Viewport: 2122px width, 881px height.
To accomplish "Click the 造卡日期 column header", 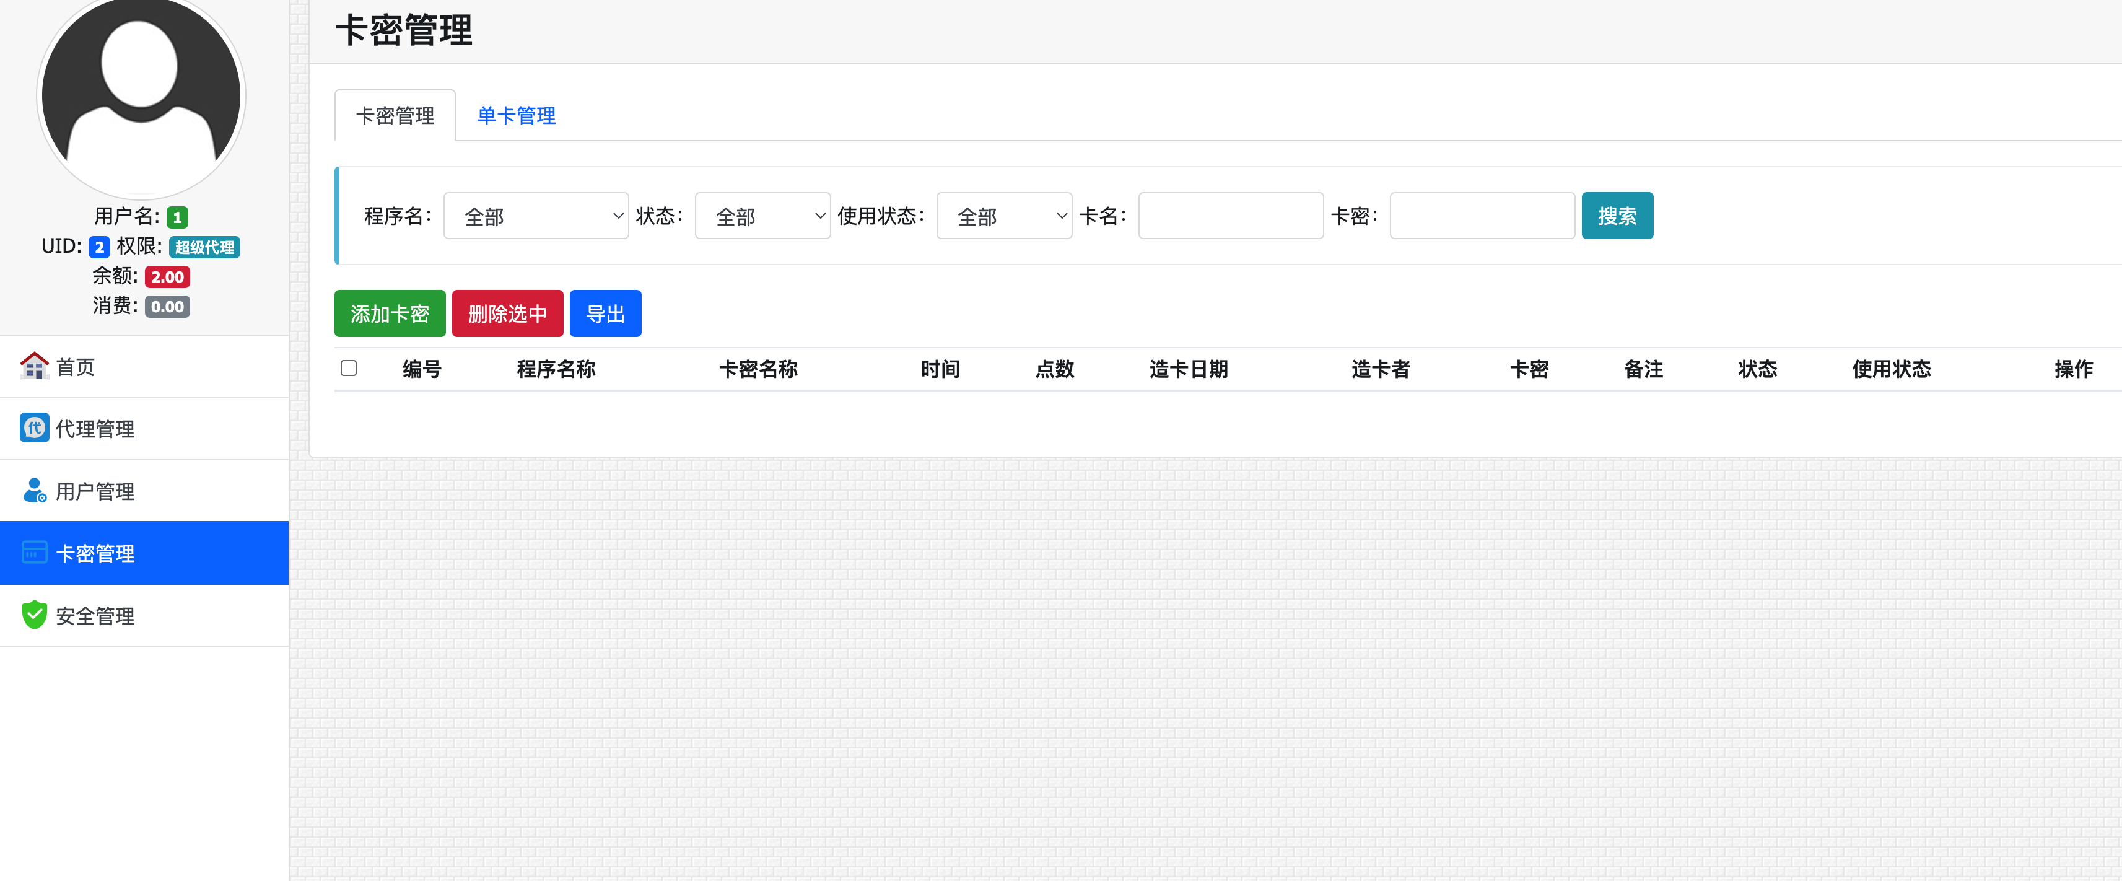I will [1189, 369].
